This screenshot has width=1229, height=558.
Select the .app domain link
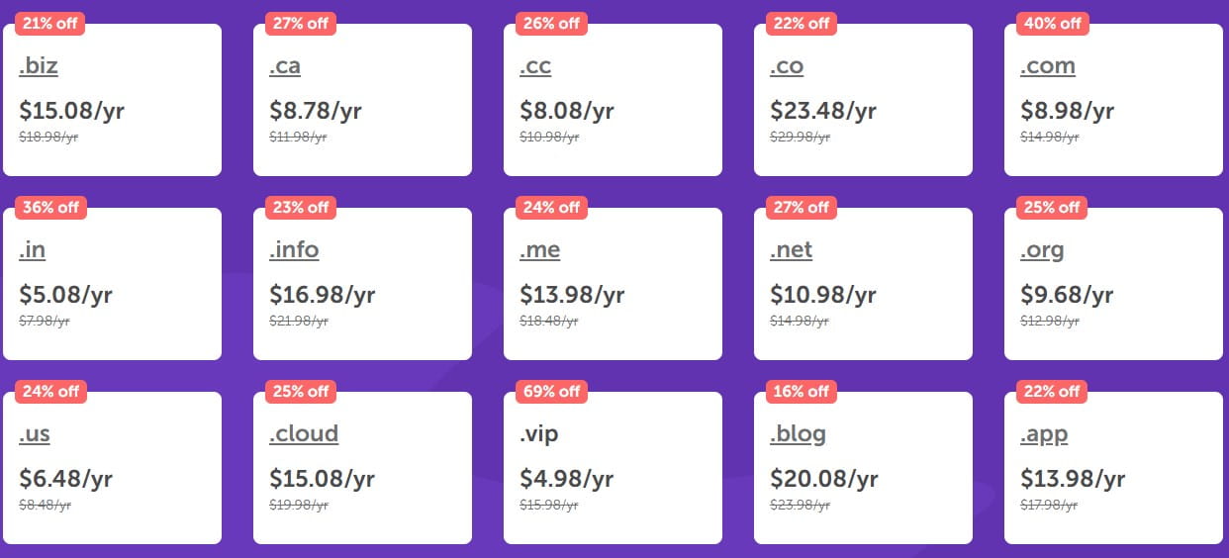1044,434
